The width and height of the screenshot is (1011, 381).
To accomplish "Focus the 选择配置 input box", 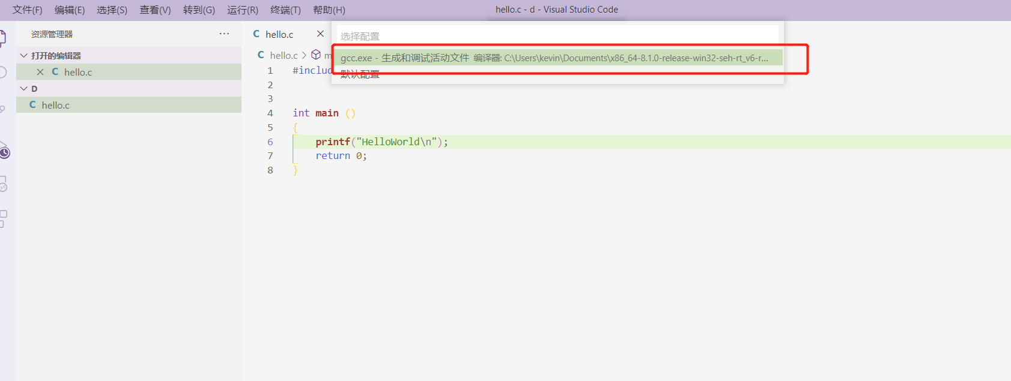I will 557,36.
